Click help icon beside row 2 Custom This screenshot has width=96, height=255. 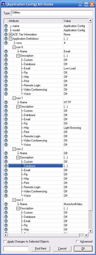(x=6, y=162)
